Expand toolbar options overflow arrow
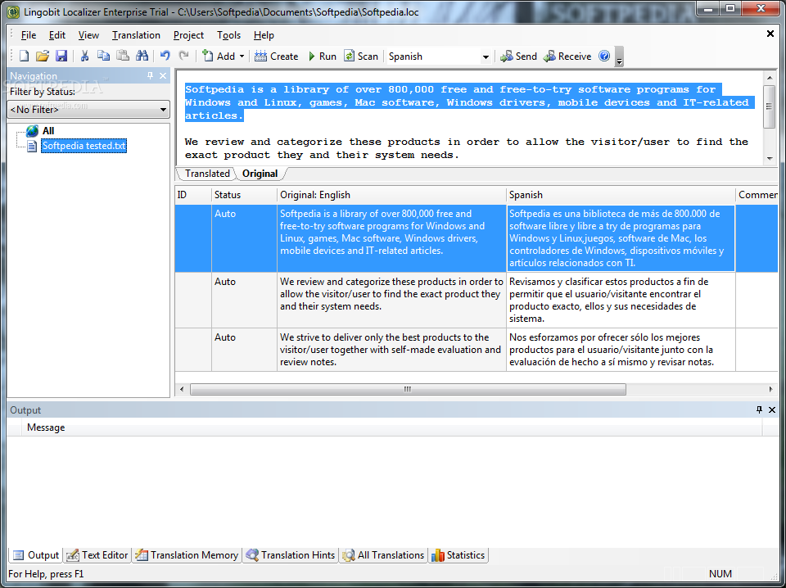This screenshot has width=786, height=588. click(x=619, y=57)
